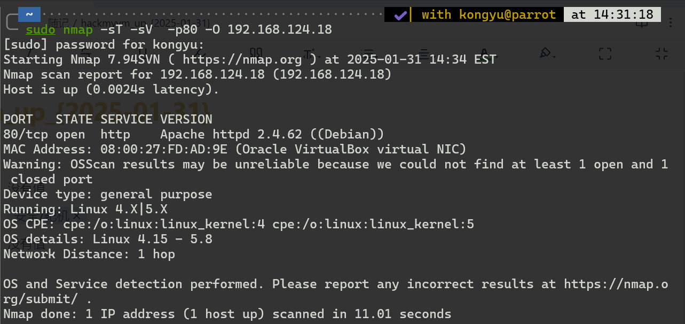685x324 pixels.
Task: Click the layout icon beside the clock
Action: coord(641,22)
